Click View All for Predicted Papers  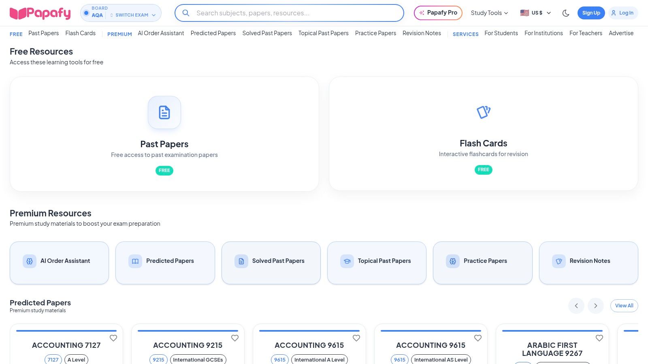coord(624,306)
